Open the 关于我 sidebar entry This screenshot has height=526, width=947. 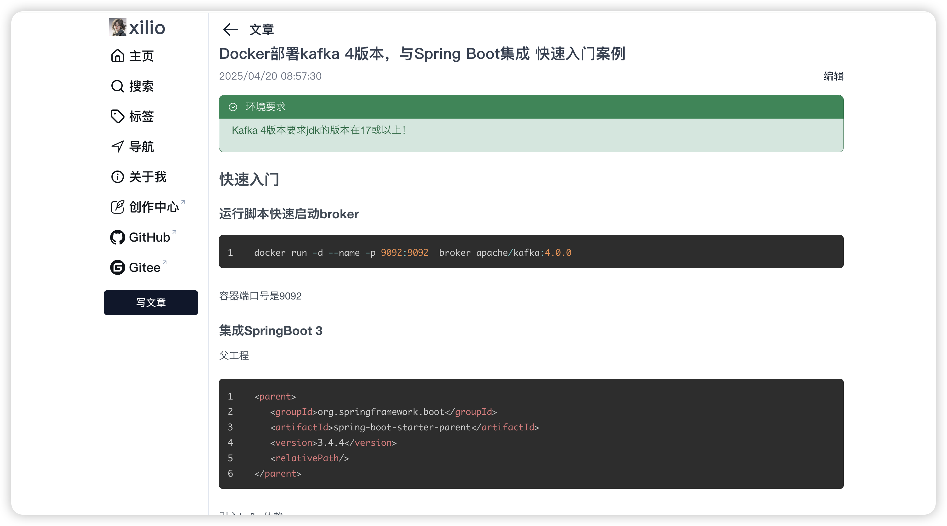[148, 177]
